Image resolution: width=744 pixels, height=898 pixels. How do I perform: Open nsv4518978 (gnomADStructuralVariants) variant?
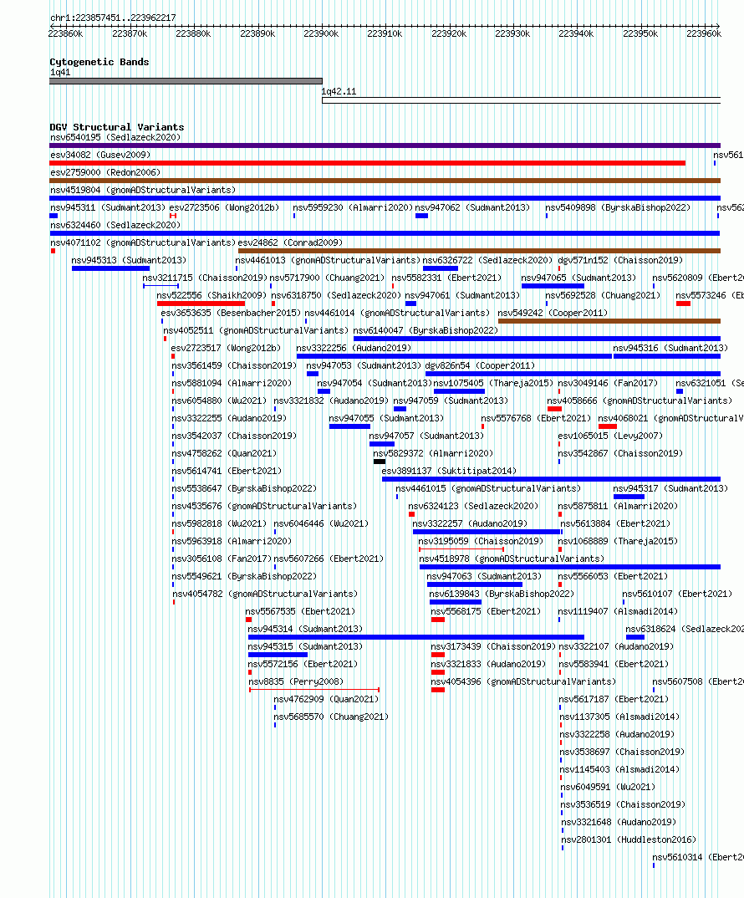(512, 559)
